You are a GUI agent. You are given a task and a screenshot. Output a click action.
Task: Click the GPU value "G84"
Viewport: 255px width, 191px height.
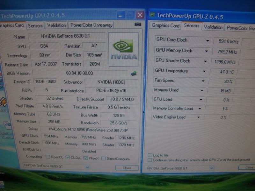[44, 46]
